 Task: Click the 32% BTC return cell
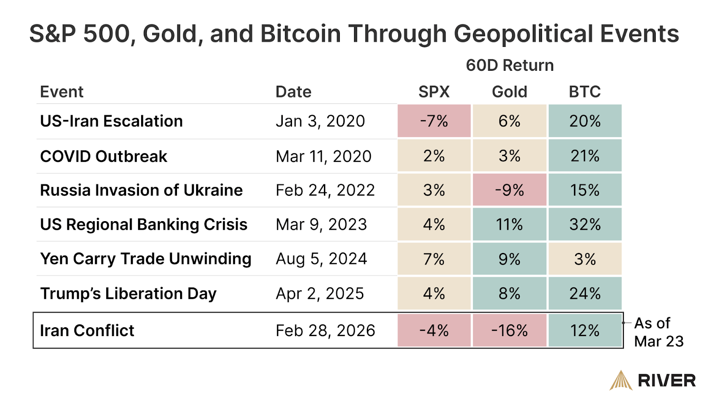click(x=585, y=225)
